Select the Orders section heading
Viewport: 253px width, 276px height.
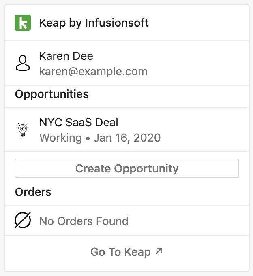33,192
